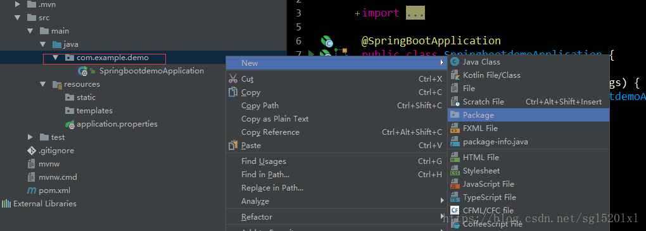This screenshot has height=231, width=646.
Task: Expand the folded import block plus sign
Action: click(x=357, y=13)
